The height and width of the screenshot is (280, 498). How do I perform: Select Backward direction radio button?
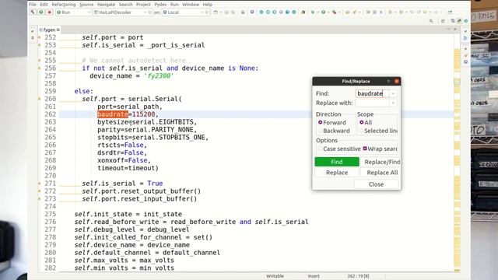[320, 131]
